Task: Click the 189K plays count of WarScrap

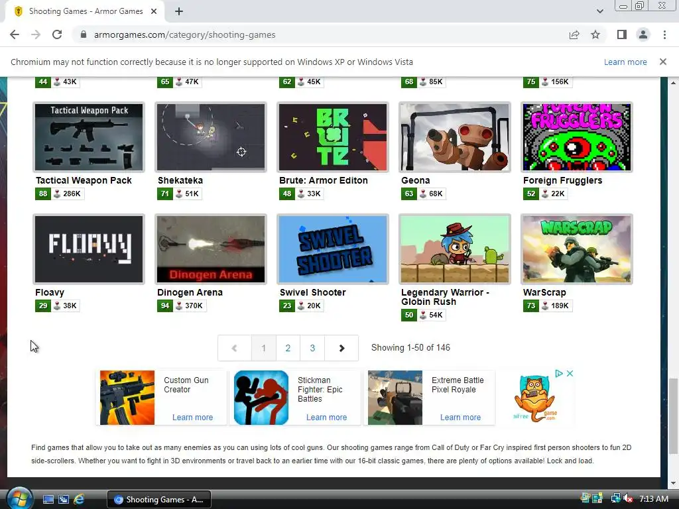Action: (560, 306)
